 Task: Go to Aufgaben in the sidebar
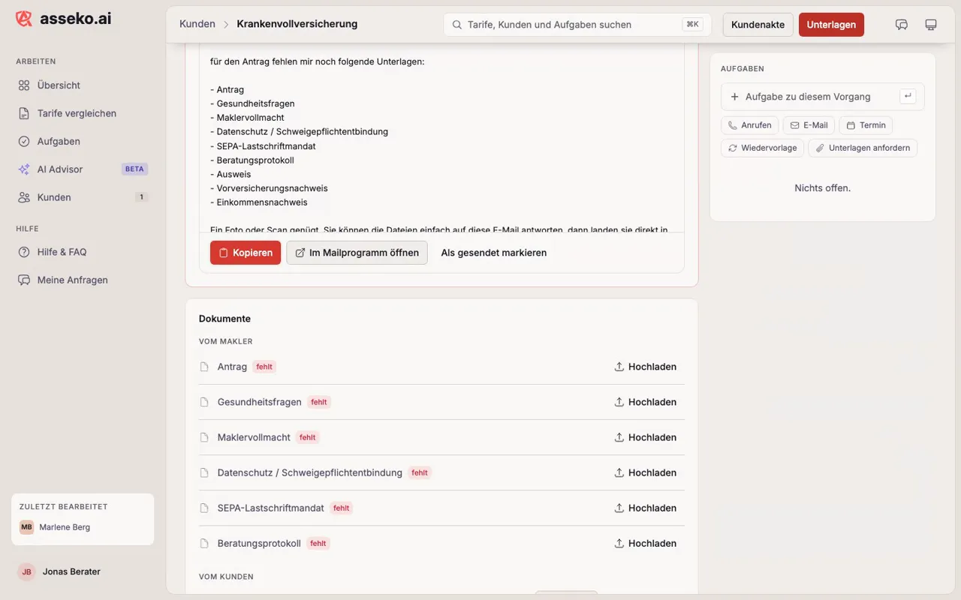pos(83,141)
